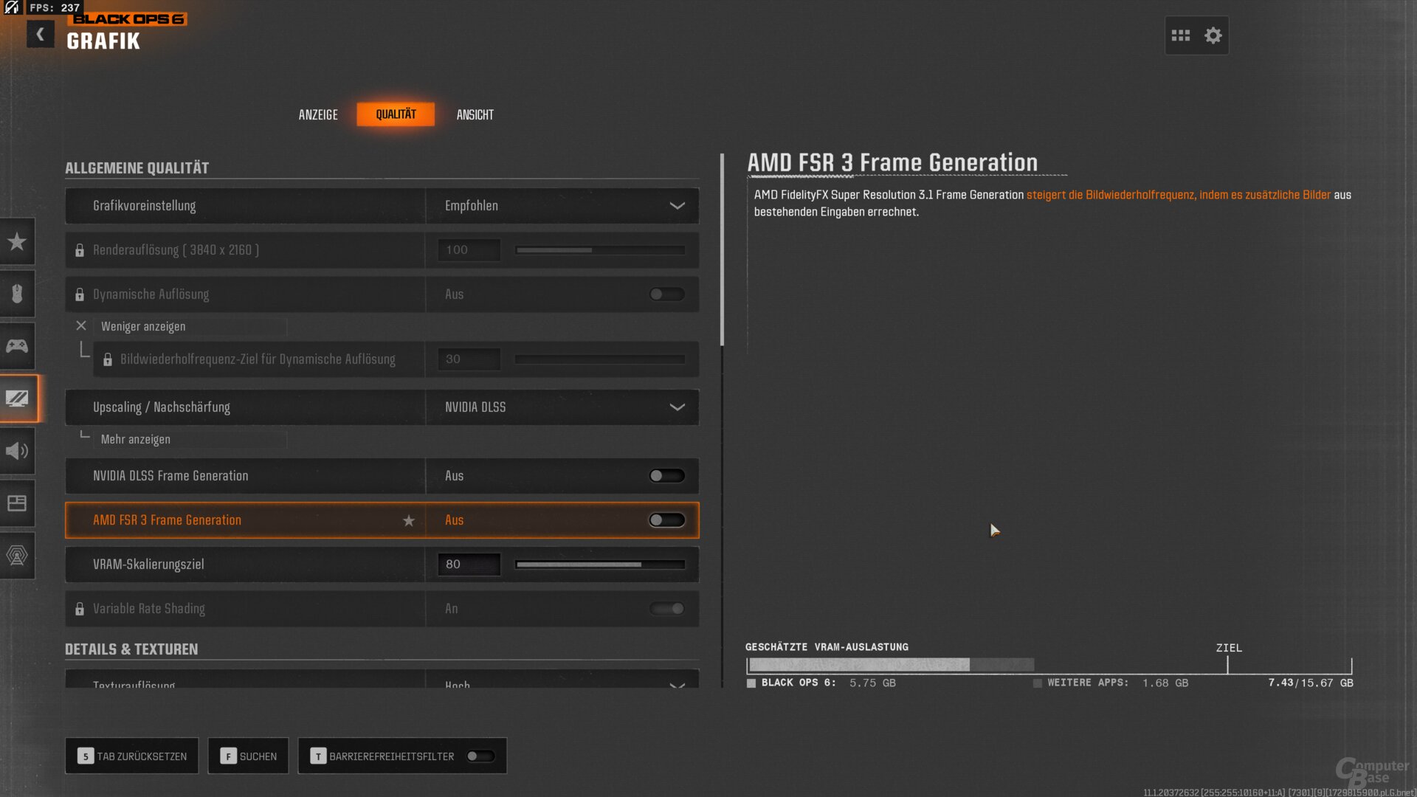Viewport: 1417px width, 797px height.
Task: Open the grid menu icon at top right
Action: (1180, 35)
